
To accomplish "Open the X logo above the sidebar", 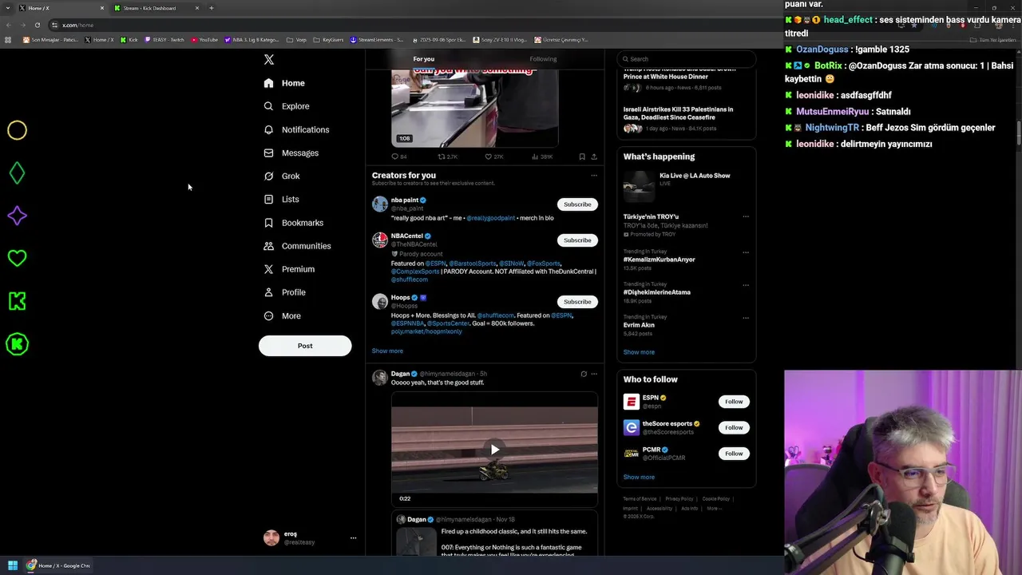I will 269,60.
